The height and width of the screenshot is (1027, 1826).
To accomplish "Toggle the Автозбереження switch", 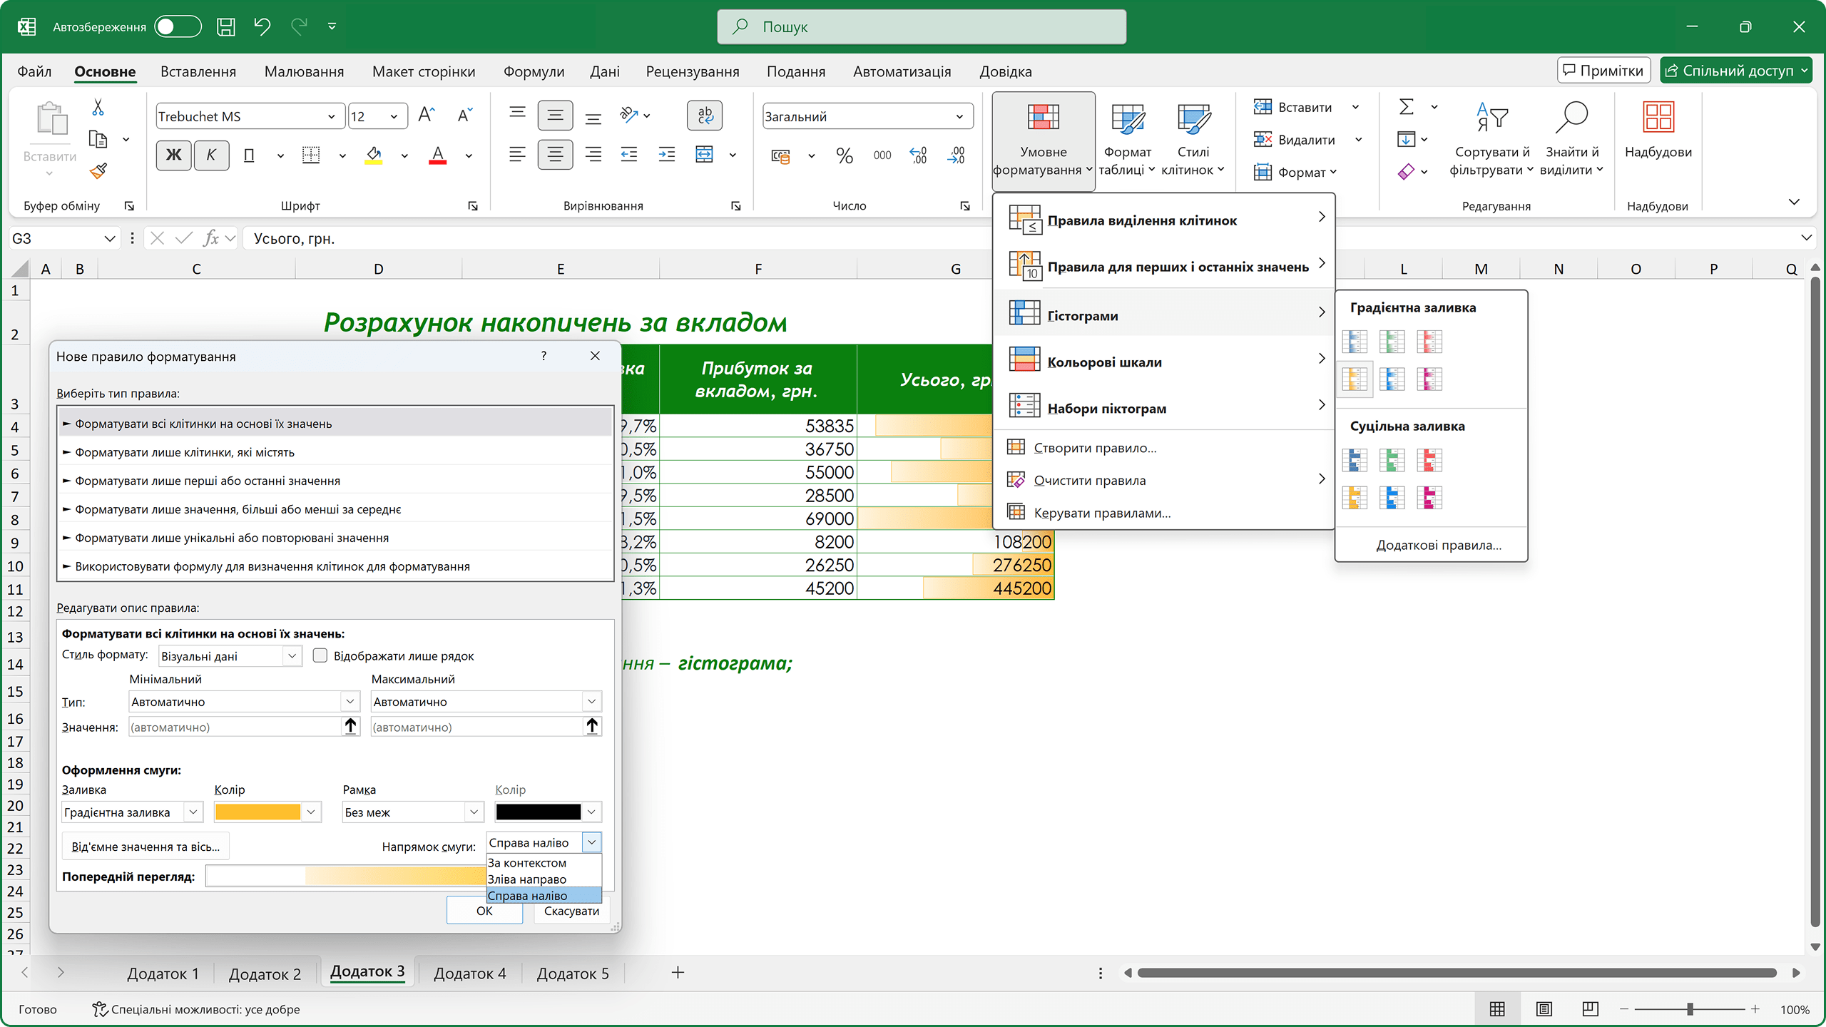I will [x=178, y=27].
